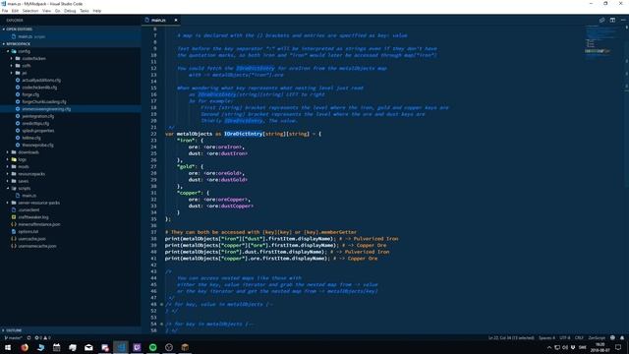Expand the jei folder
This screenshot has width=629, height=354.
tap(24, 73)
